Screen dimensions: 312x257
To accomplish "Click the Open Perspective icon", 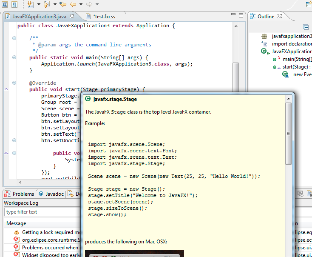I will pyautogui.click(x=308, y=4).
